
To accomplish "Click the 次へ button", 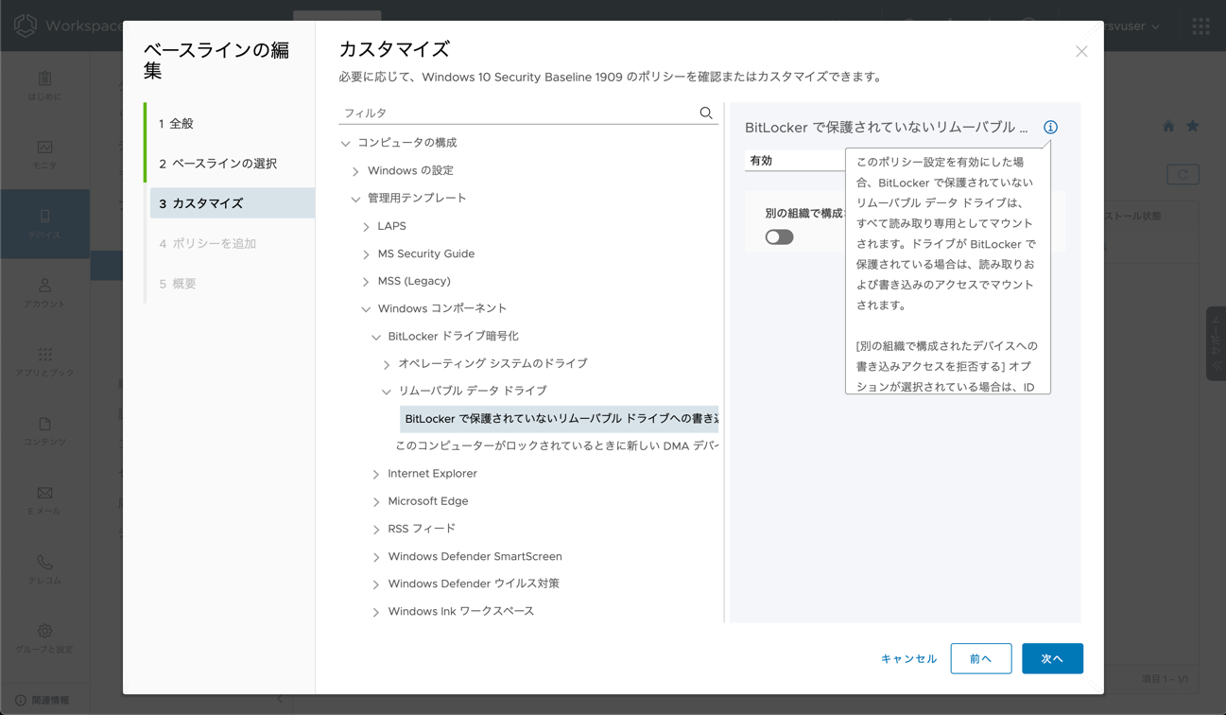I will click(1052, 659).
